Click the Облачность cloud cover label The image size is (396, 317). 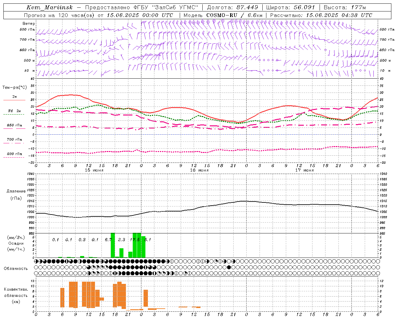(x=16, y=268)
